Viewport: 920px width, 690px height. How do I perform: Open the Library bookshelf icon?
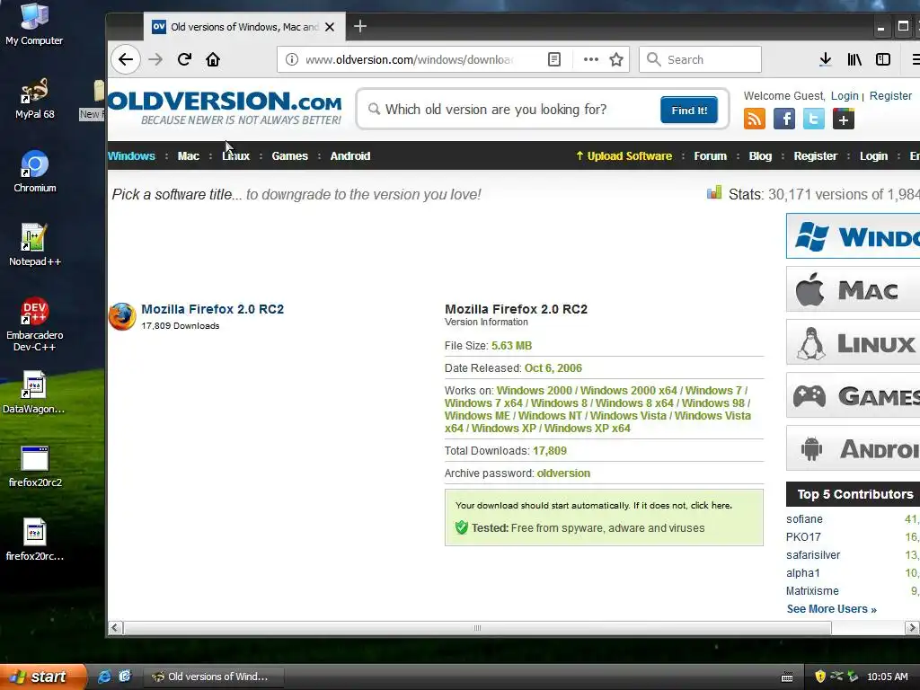coord(854,59)
